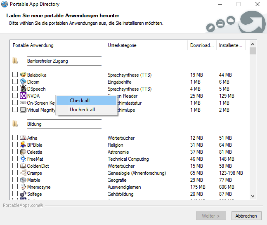
Task: Click the Marble globe icon
Action: pyautogui.click(x=23, y=180)
